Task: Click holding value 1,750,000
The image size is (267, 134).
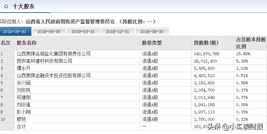Action: coord(204,119)
